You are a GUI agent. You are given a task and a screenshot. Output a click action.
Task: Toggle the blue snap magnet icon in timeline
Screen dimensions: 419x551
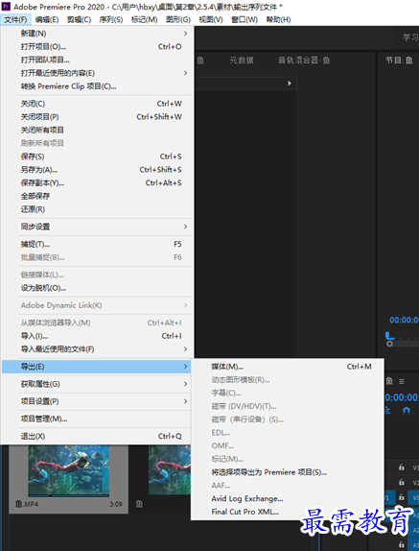coord(406,411)
